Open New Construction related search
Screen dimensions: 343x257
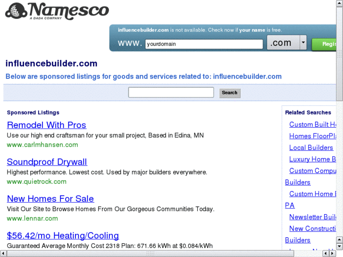(313, 229)
